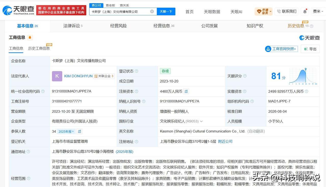
Task: Switch to the 基本信息 tab
Action: coord(27,26)
